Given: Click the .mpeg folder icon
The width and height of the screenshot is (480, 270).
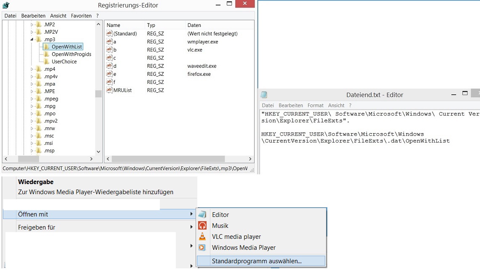Looking at the screenshot, I should click(x=39, y=99).
